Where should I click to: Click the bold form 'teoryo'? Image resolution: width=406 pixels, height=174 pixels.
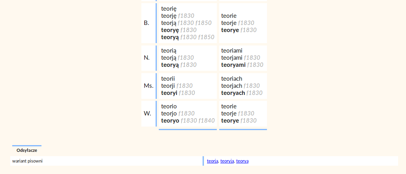(170, 121)
